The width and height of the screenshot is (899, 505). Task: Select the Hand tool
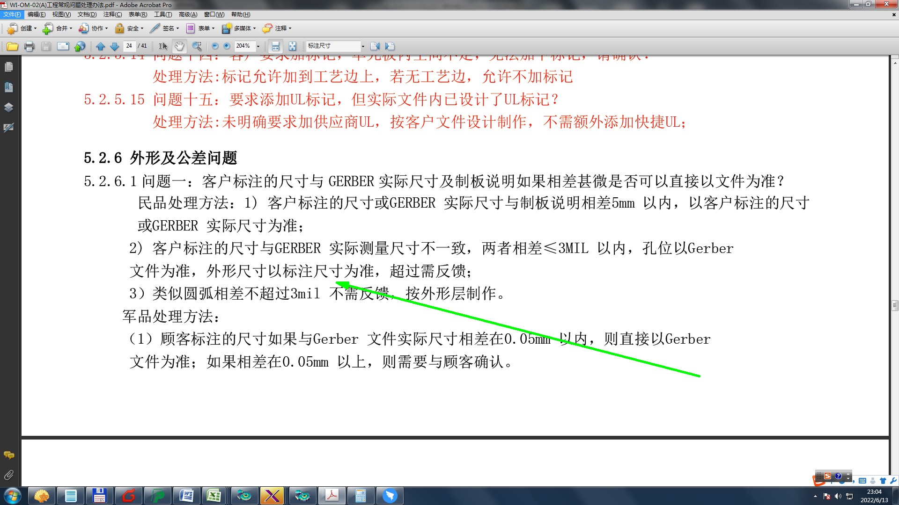pyautogui.click(x=179, y=46)
